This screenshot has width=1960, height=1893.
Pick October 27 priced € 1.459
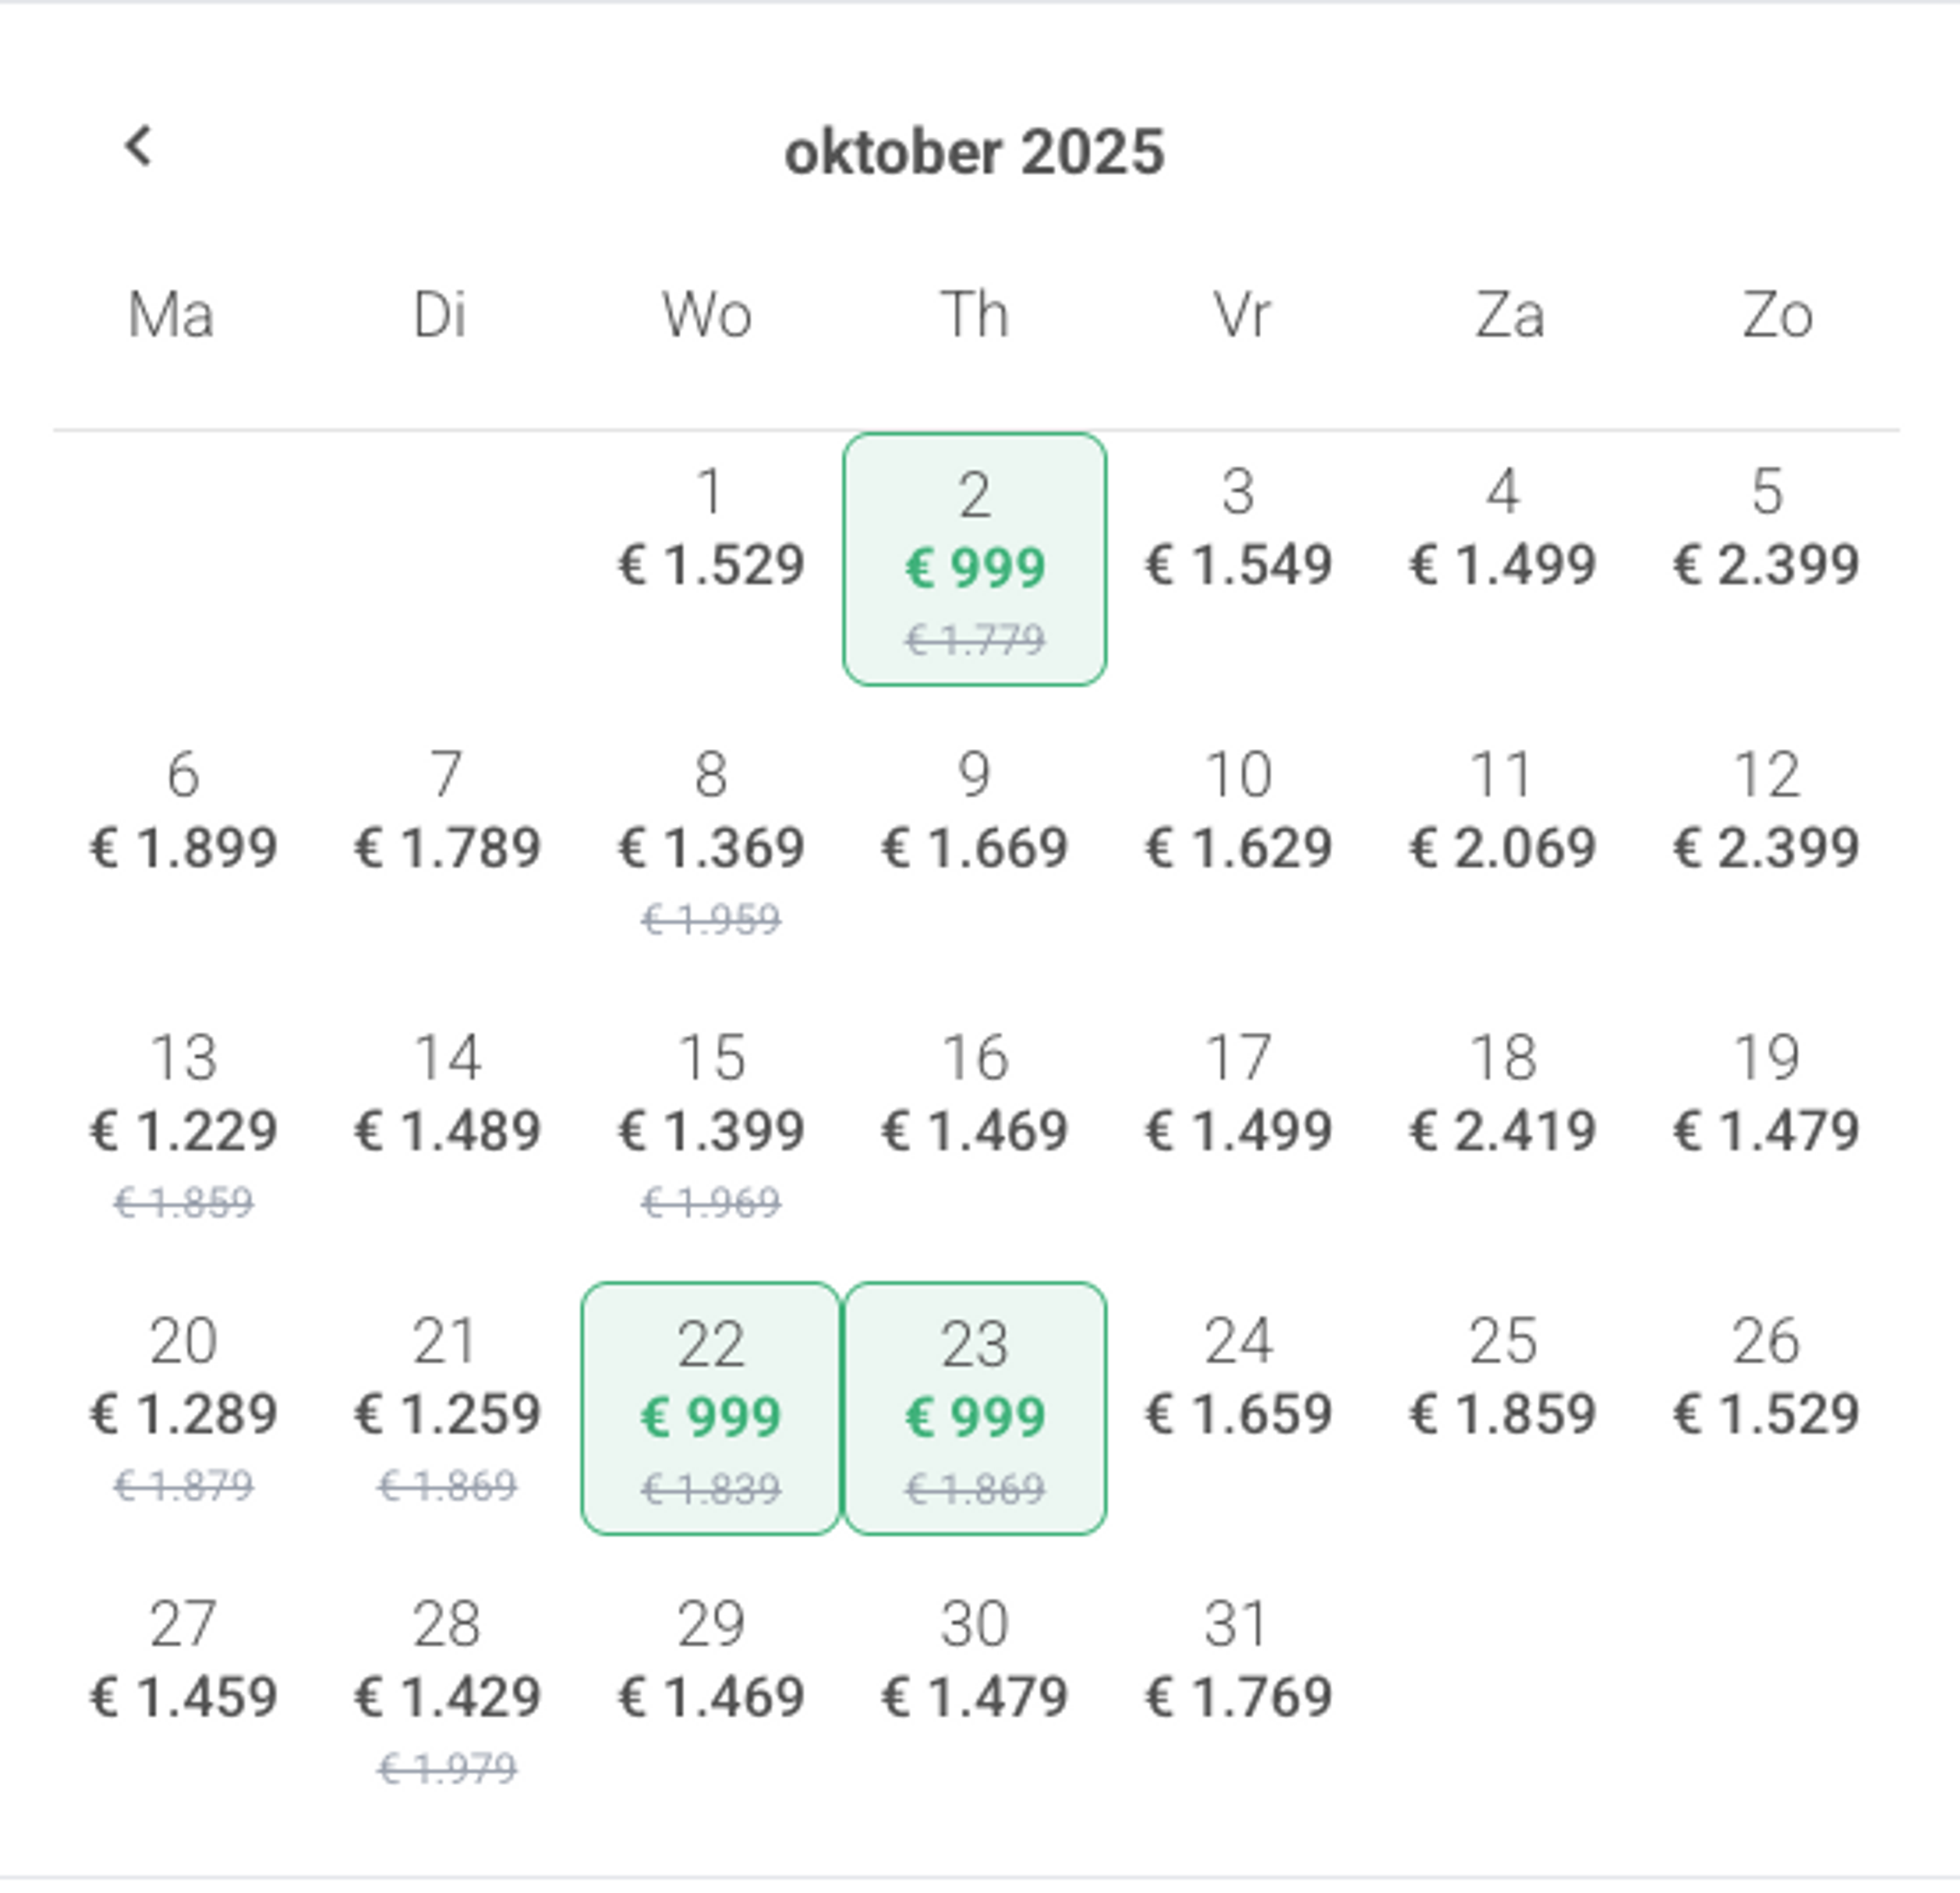(184, 1691)
